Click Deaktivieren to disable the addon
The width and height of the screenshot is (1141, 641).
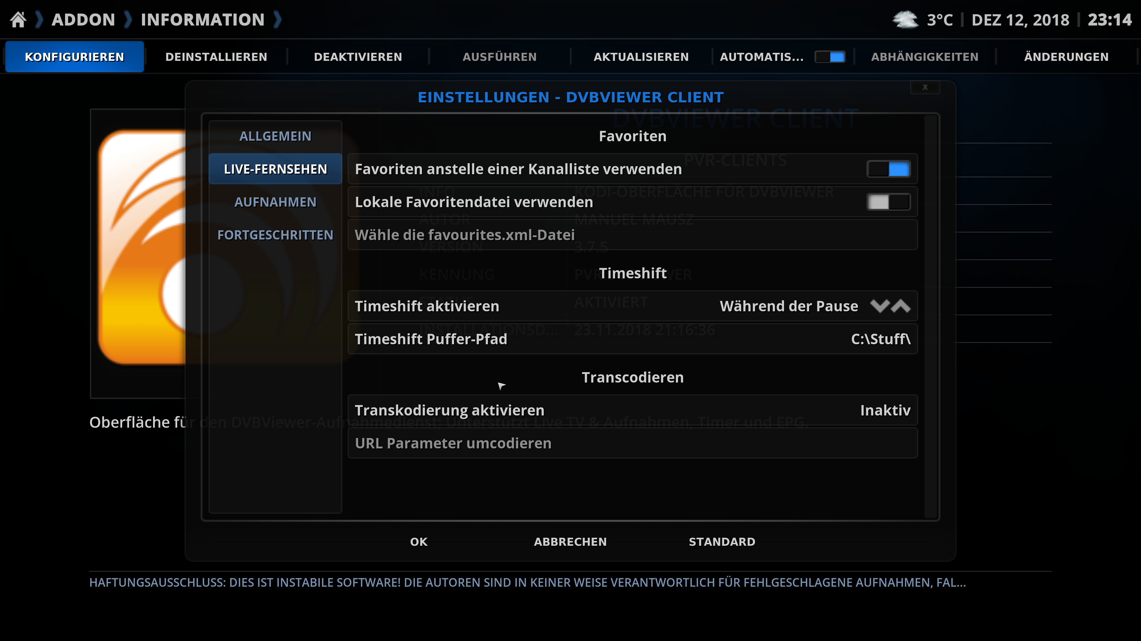coord(358,57)
